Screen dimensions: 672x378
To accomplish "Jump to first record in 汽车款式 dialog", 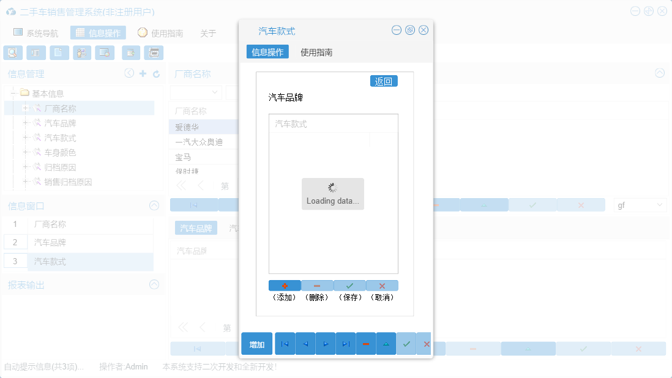I will pyautogui.click(x=284, y=343).
